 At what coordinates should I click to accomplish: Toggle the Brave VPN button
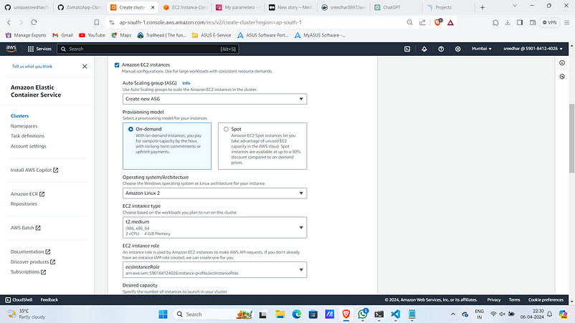(x=550, y=22)
